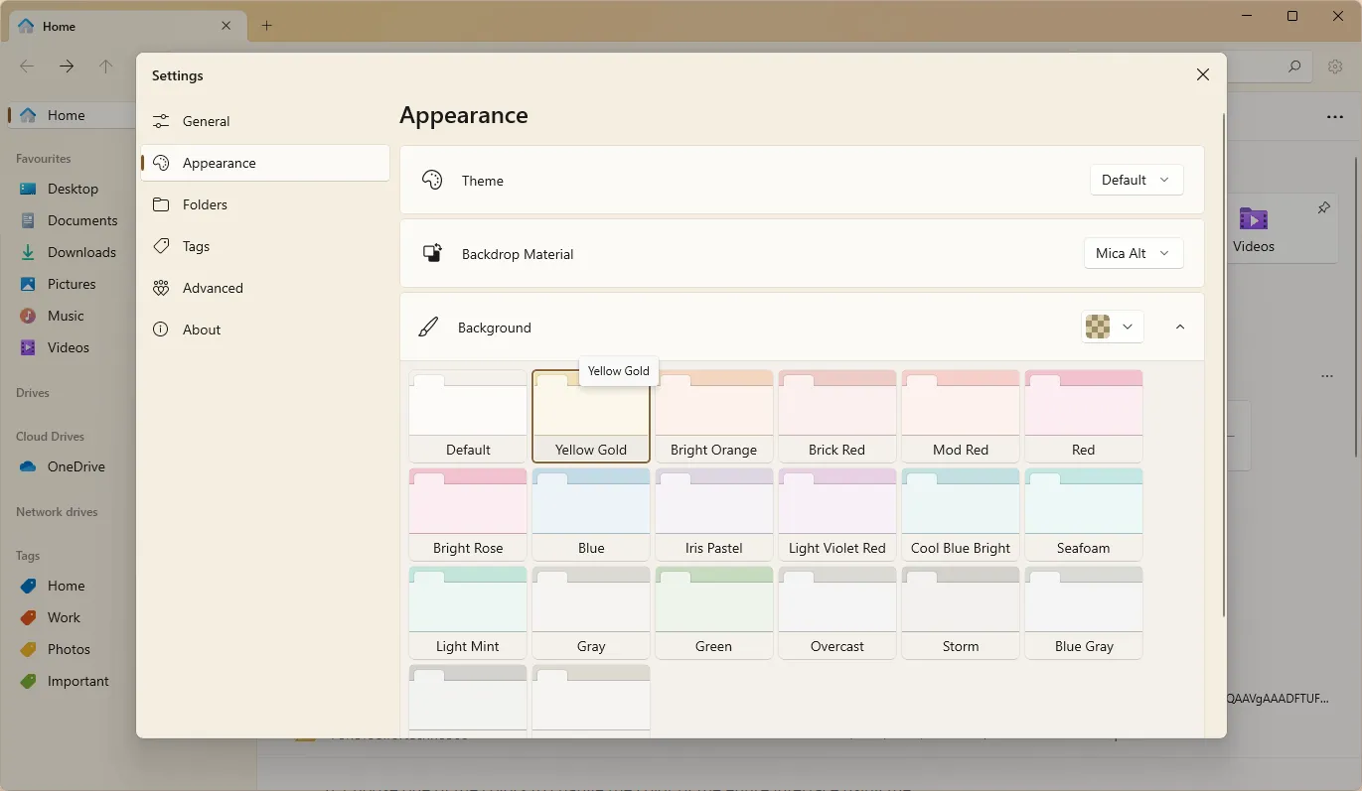Click the back navigation arrow
The width and height of the screenshot is (1362, 791).
coord(26,66)
